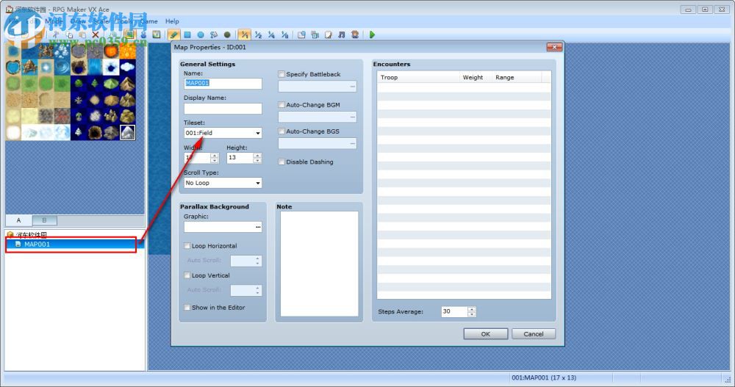Open the Game menu

coord(149,21)
